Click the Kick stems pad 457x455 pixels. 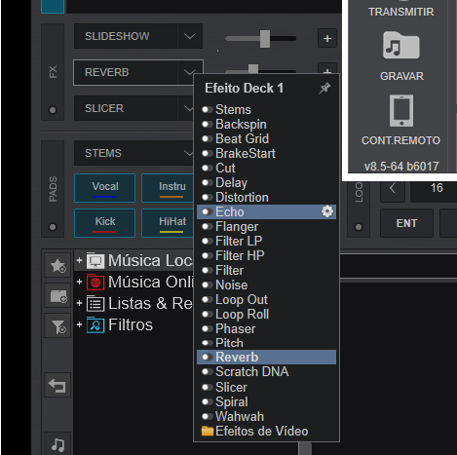click(x=104, y=223)
